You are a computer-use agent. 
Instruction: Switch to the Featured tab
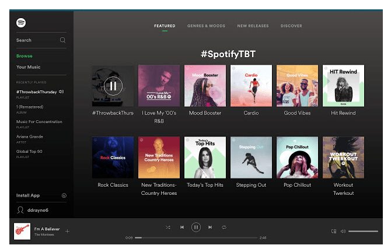coord(165,26)
